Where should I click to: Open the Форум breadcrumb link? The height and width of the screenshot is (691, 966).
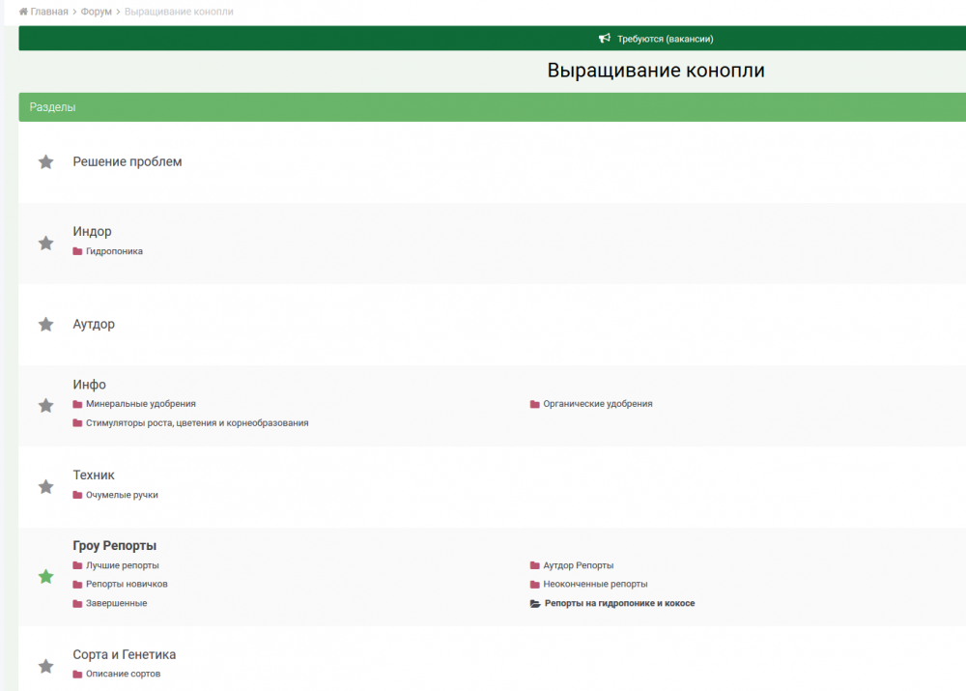[96, 12]
